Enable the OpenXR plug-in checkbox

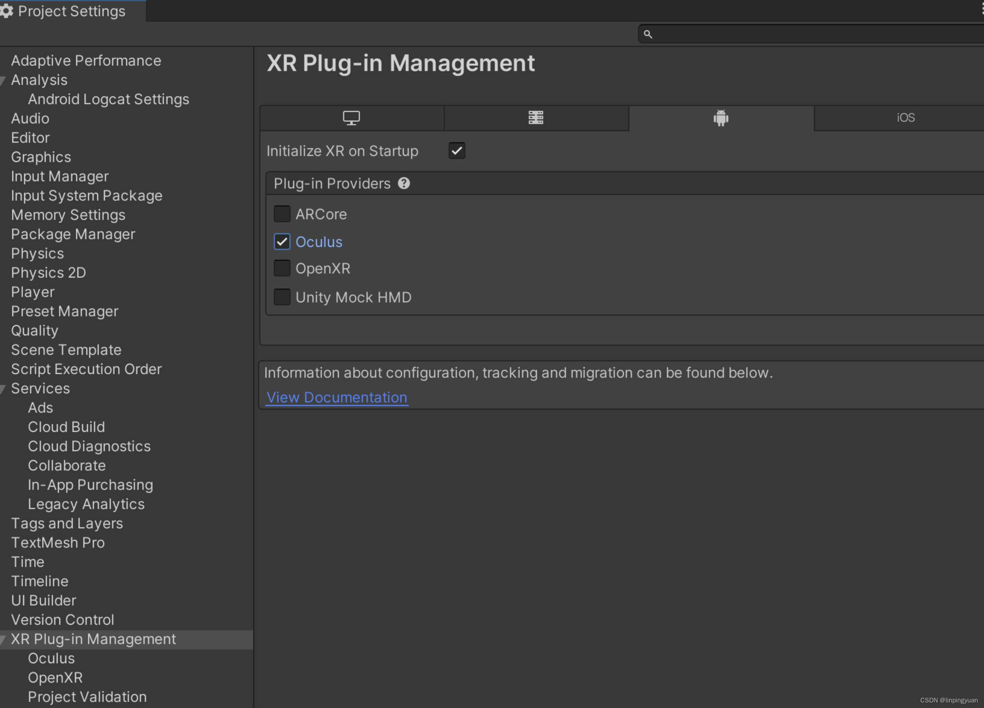[282, 269]
